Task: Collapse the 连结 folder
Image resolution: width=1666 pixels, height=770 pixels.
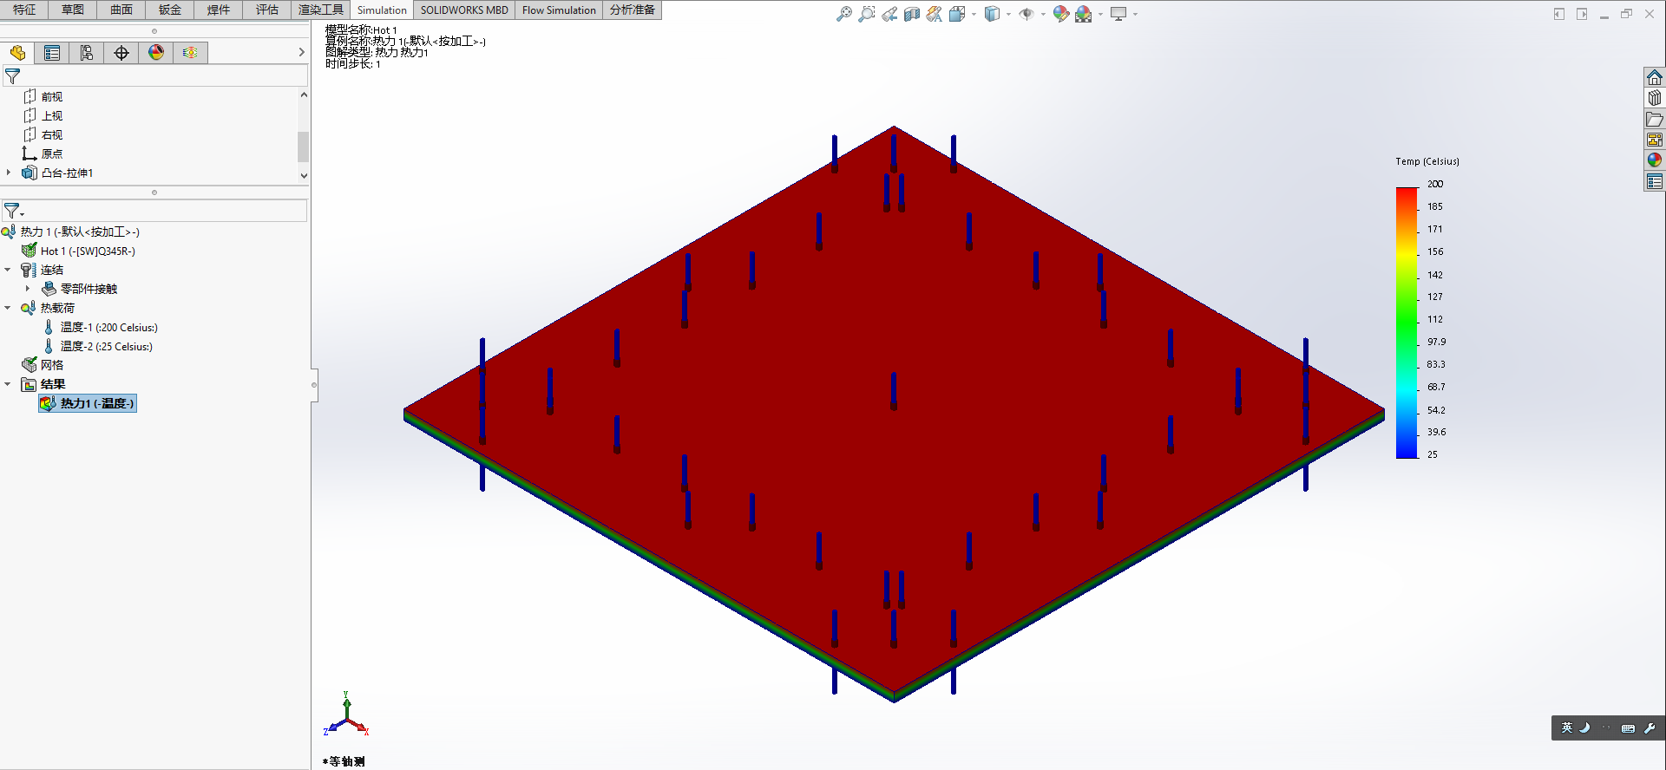Action: click(x=8, y=270)
